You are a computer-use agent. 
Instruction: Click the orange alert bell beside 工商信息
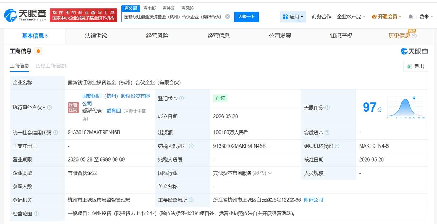(x=38, y=51)
